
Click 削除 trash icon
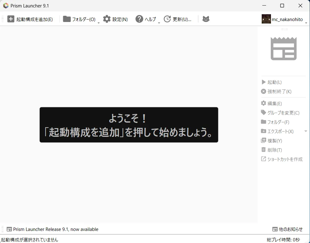[264, 150]
